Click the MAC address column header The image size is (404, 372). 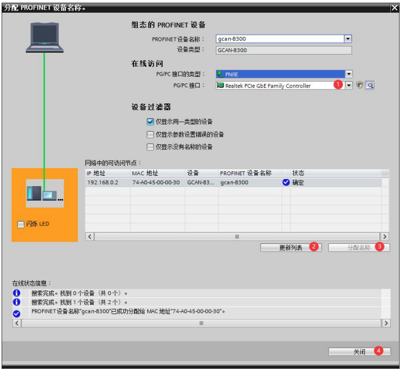pos(157,173)
